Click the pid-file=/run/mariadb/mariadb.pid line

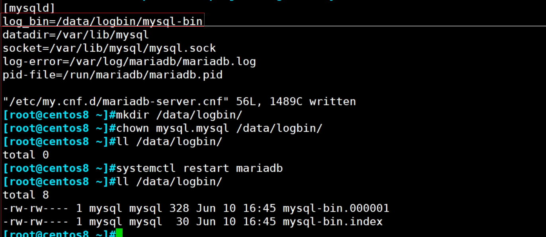(x=113, y=75)
